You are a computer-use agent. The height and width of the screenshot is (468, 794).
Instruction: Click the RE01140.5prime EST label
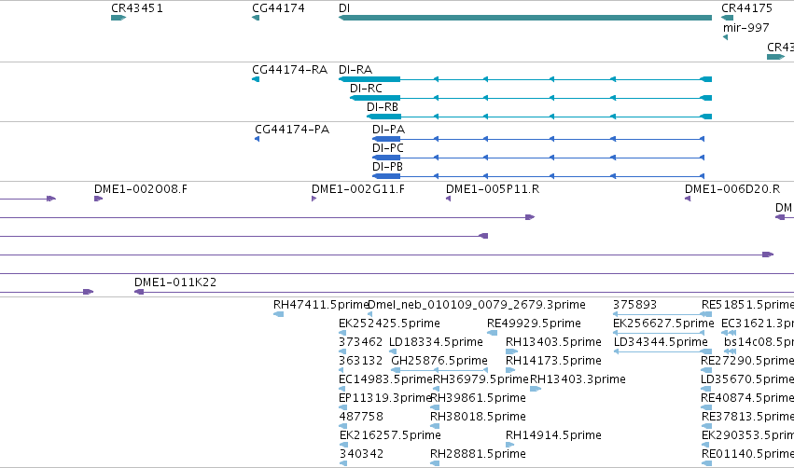[x=747, y=453]
